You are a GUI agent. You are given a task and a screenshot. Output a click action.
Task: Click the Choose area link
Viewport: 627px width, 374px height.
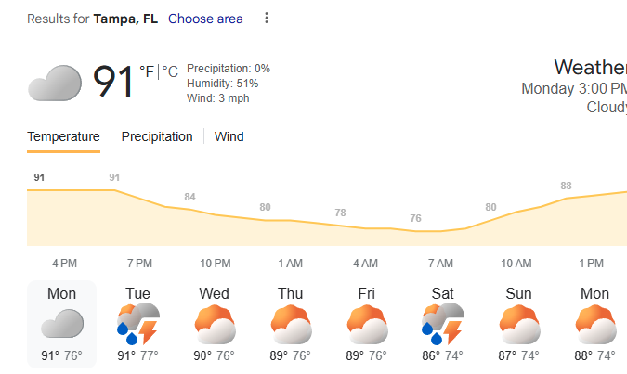tap(205, 19)
